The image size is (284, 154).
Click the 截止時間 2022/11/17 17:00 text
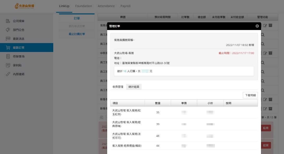(236, 53)
